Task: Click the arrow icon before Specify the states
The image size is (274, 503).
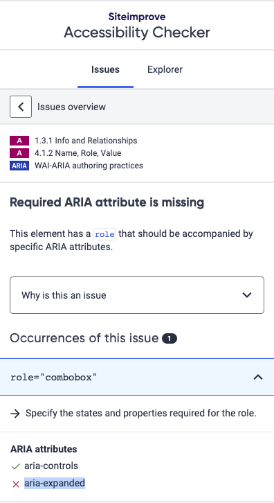Action: pos(15,414)
